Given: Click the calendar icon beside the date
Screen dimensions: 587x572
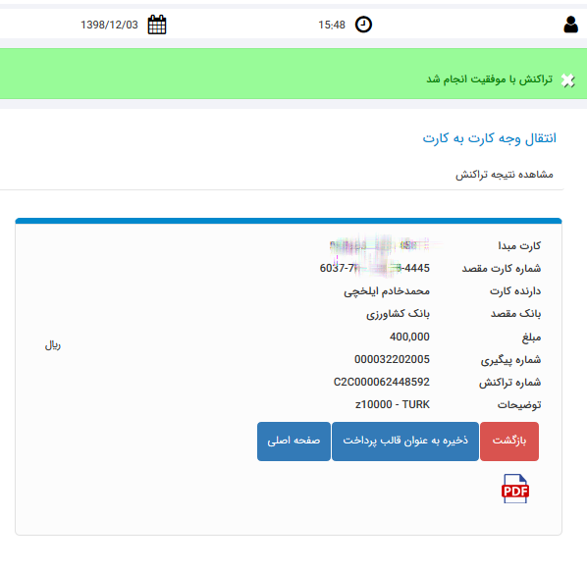Looking at the screenshot, I should pyautogui.click(x=157, y=25).
